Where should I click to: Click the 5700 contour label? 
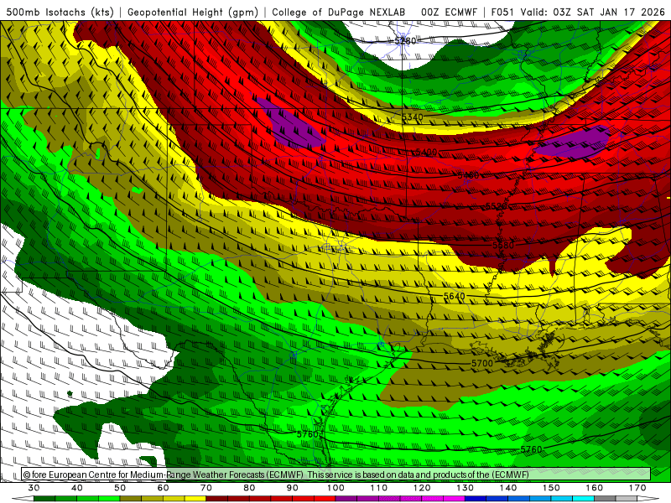point(482,363)
